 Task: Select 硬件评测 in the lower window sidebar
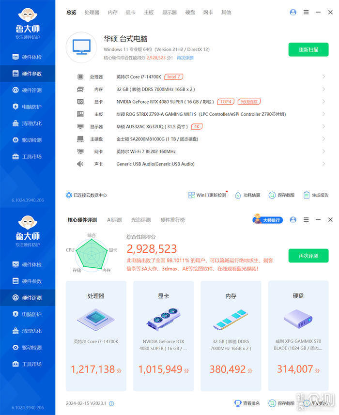(28, 298)
